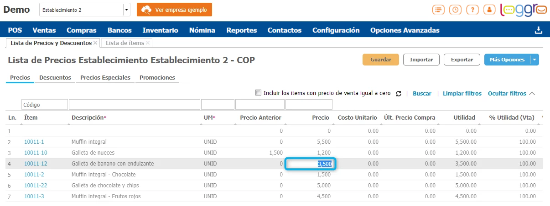Click Ver empresa ejemplo button

tap(174, 10)
